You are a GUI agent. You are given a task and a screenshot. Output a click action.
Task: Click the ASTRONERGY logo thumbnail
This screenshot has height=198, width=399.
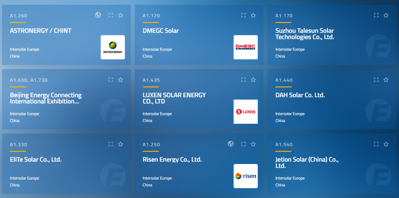[113, 47]
